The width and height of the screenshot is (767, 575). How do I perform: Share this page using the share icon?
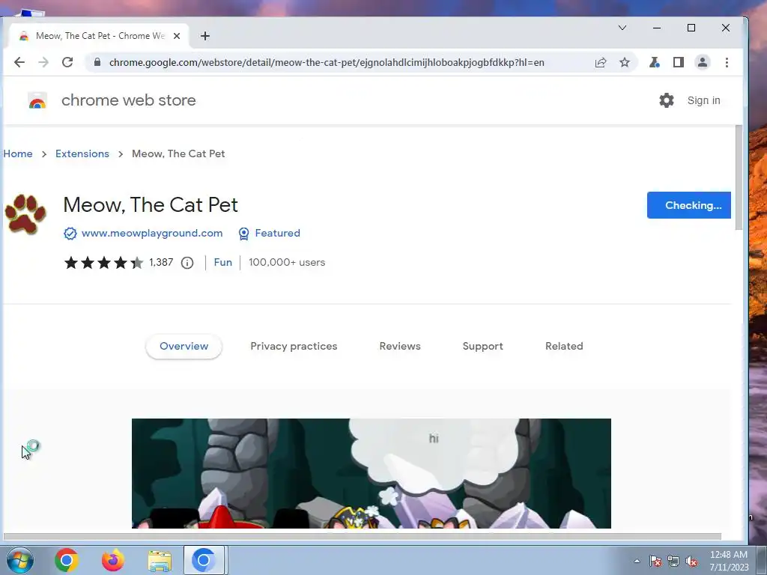(x=601, y=62)
